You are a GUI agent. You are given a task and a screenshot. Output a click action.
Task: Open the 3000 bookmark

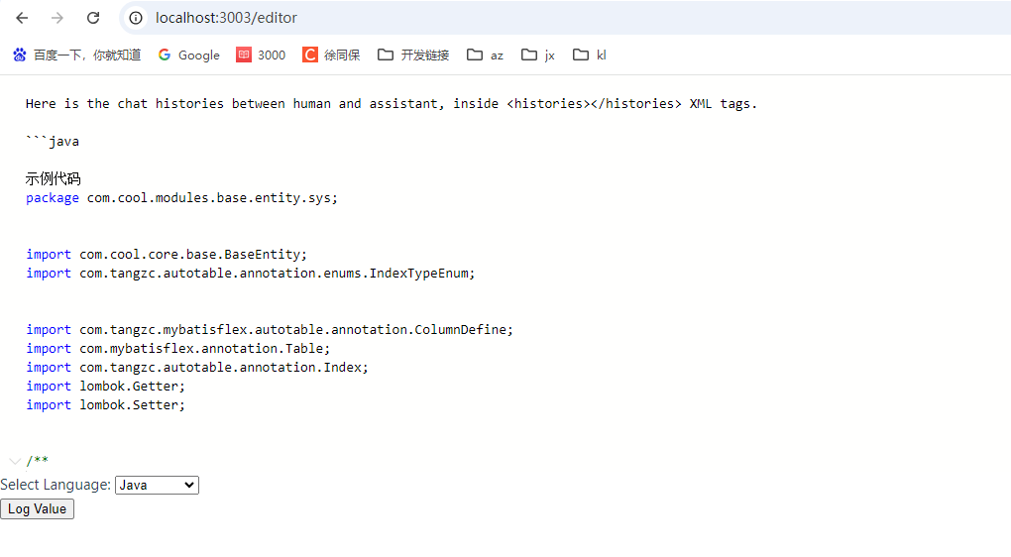pyautogui.click(x=261, y=55)
